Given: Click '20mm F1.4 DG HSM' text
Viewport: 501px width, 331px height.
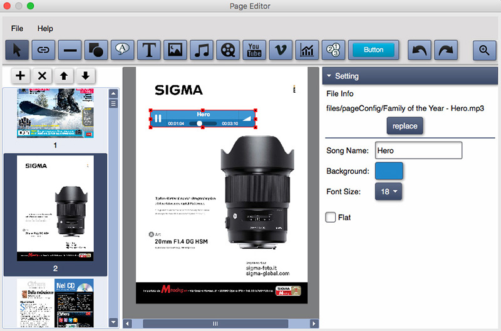Looking at the screenshot, I should pos(181,241).
